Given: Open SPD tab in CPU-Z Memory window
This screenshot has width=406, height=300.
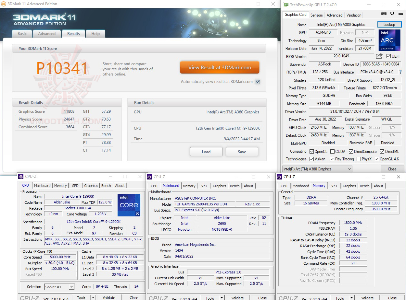Looking at the screenshot, I should point(334,186).
